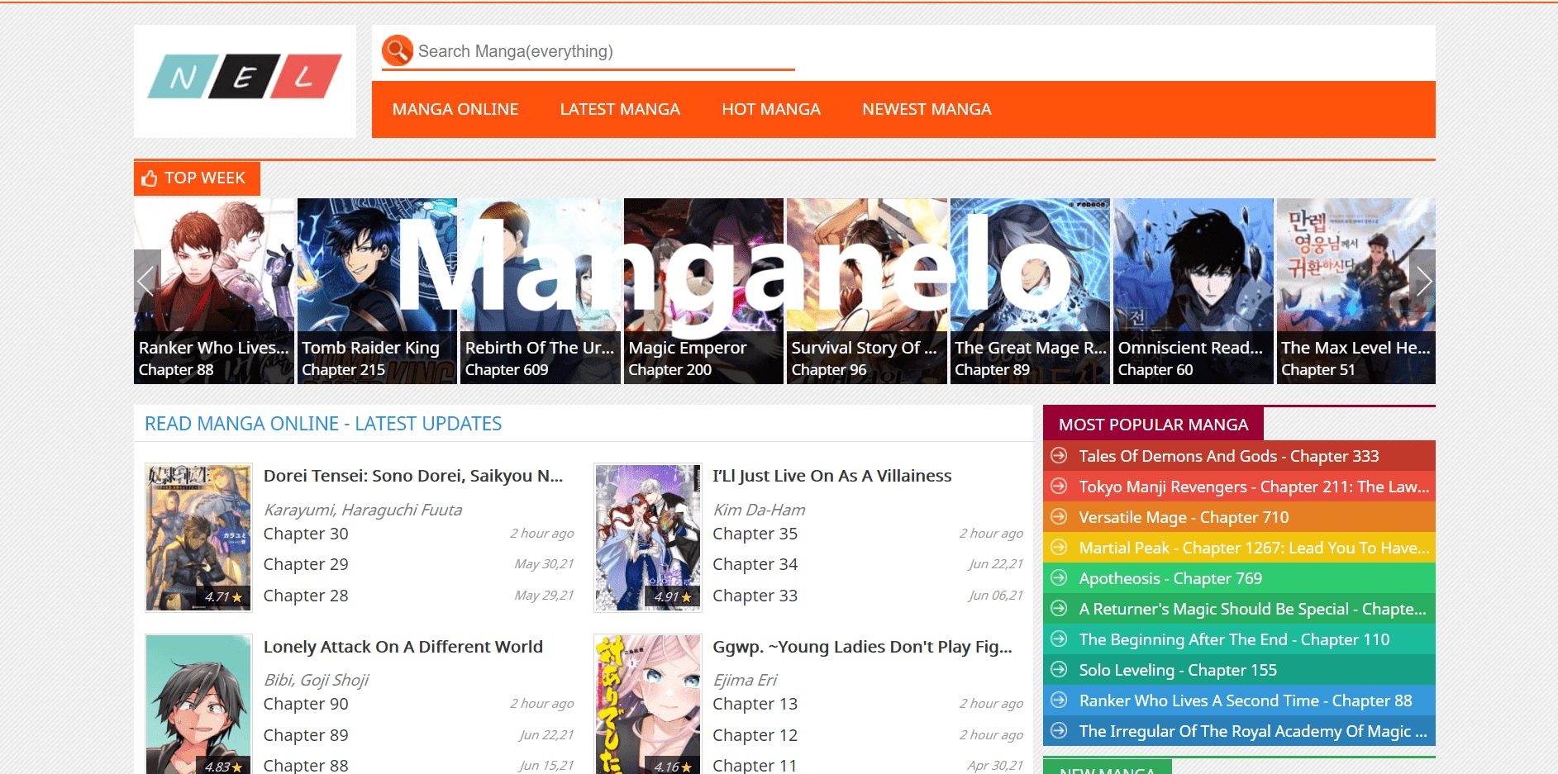Open the Manga Online menu item

[x=455, y=109]
